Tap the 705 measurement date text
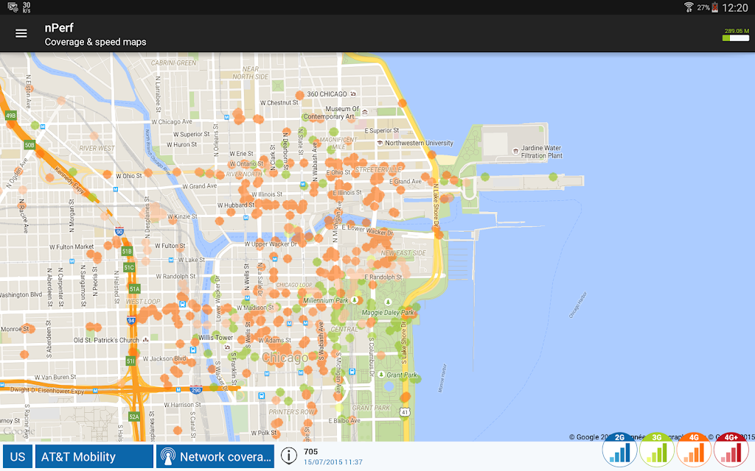This screenshot has height=471, width=755. 333,462
